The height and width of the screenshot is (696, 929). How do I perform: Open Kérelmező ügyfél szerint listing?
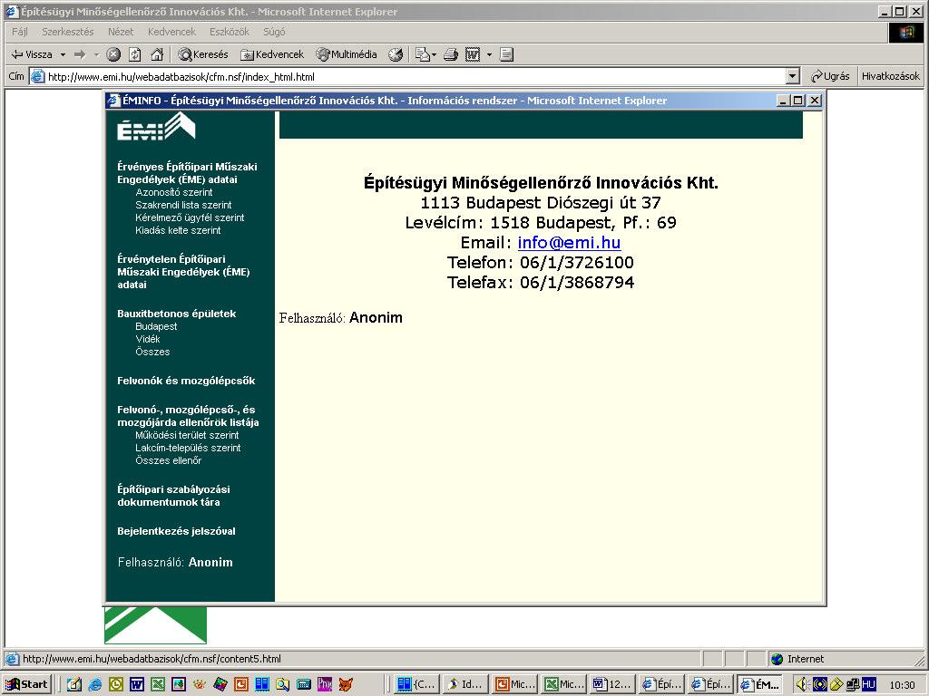coord(190,217)
